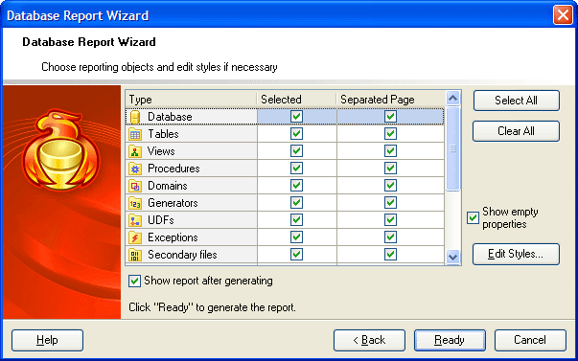This screenshot has width=578, height=361.
Task: Click the Database row cylinder icon
Action: (135, 117)
